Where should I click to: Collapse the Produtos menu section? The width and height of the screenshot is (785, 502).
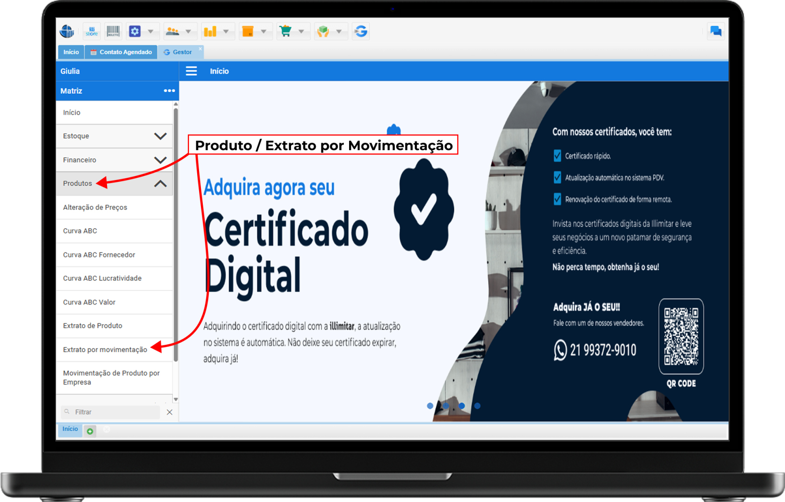point(160,184)
